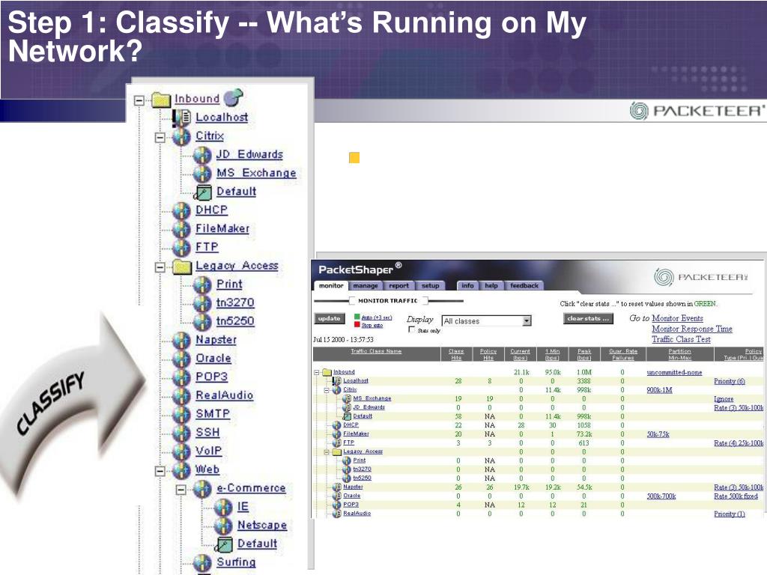Click the FTP globe icon in large tree

coord(181,247)
